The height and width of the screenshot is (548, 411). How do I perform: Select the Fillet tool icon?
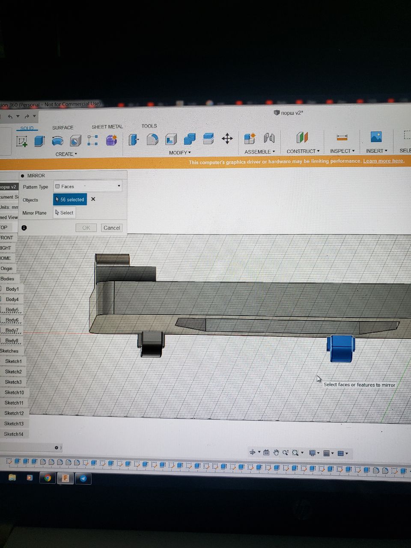pos(152,139)
